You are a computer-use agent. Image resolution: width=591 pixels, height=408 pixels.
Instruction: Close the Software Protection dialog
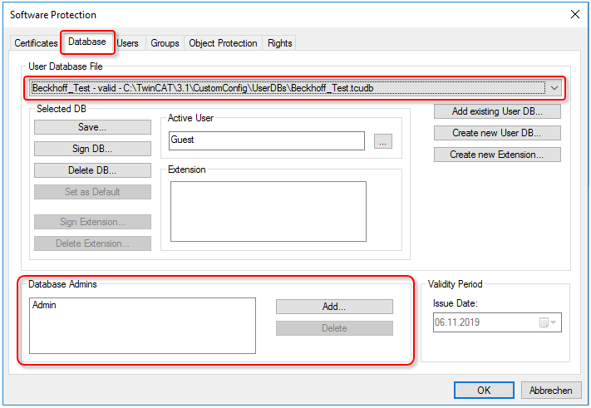(575, 14)
